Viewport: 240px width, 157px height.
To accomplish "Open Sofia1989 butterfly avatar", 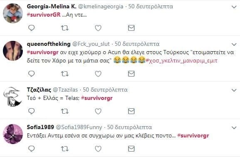I will [13, 134].
